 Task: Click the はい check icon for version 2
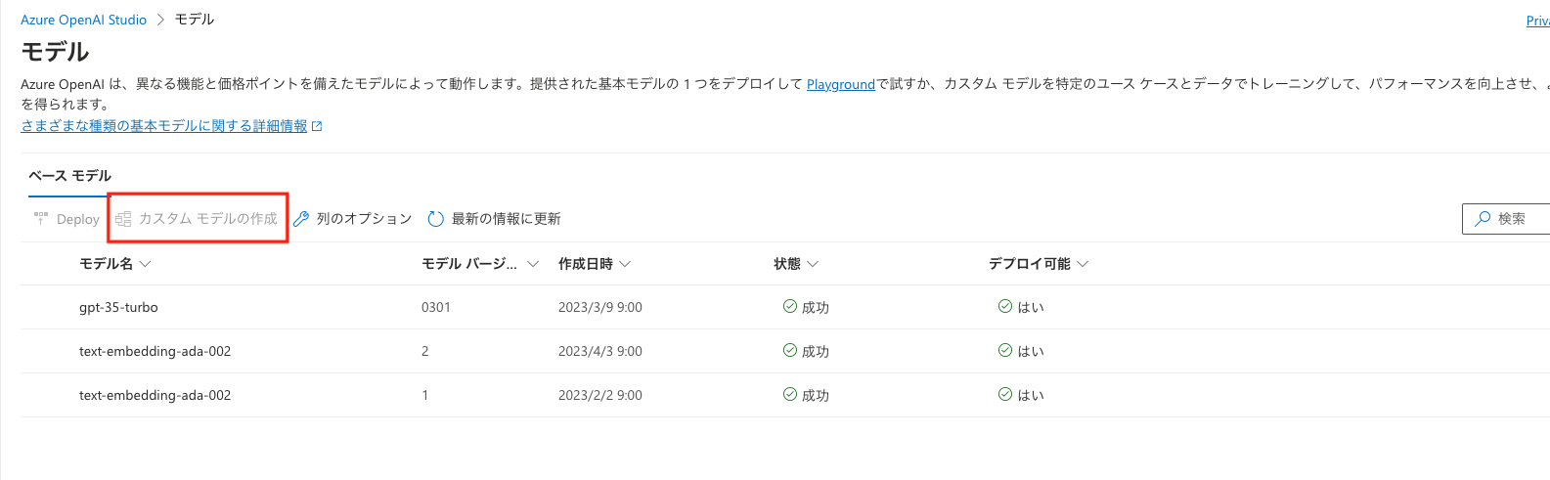click(1005, 350)
